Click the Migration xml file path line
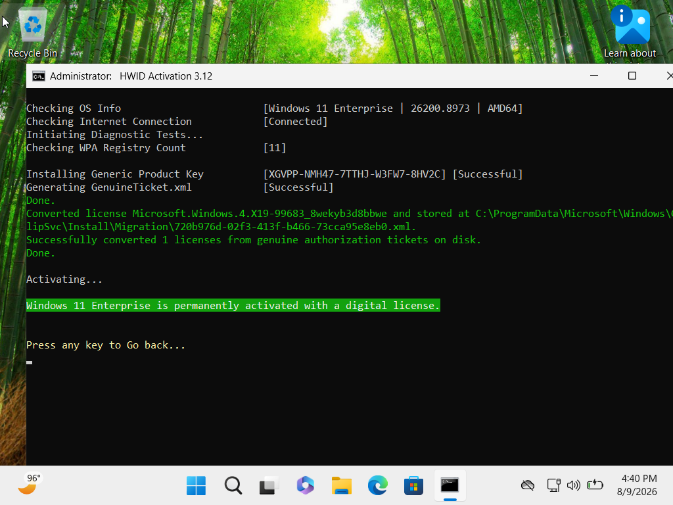 [x=221, y=227]
